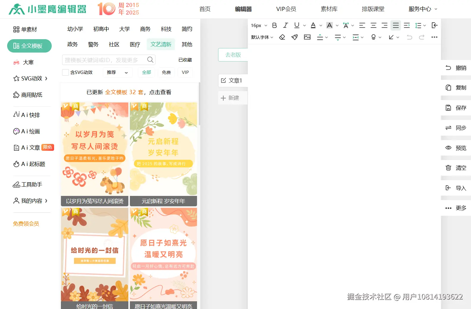The image size is (471, 309).
Task: Open the 默认字体 font family dropdown
Action: [262, 37]
